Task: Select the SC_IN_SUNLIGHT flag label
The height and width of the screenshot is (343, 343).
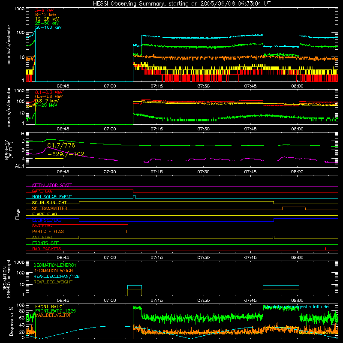Action: click(x=49, y=202)
